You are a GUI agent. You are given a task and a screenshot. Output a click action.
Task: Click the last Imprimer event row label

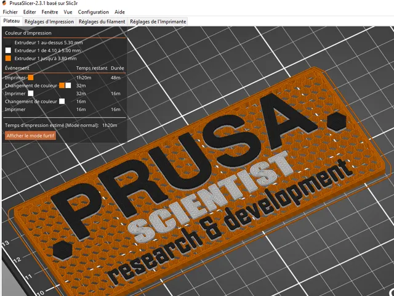(x=15, y=110)
